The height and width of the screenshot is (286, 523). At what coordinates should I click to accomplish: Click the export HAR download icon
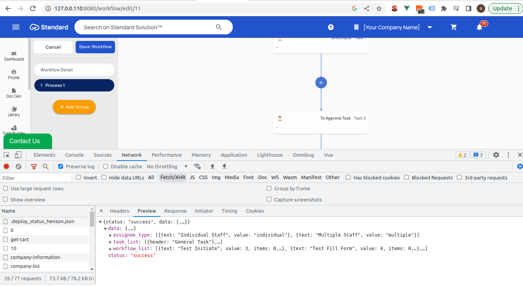224,166
